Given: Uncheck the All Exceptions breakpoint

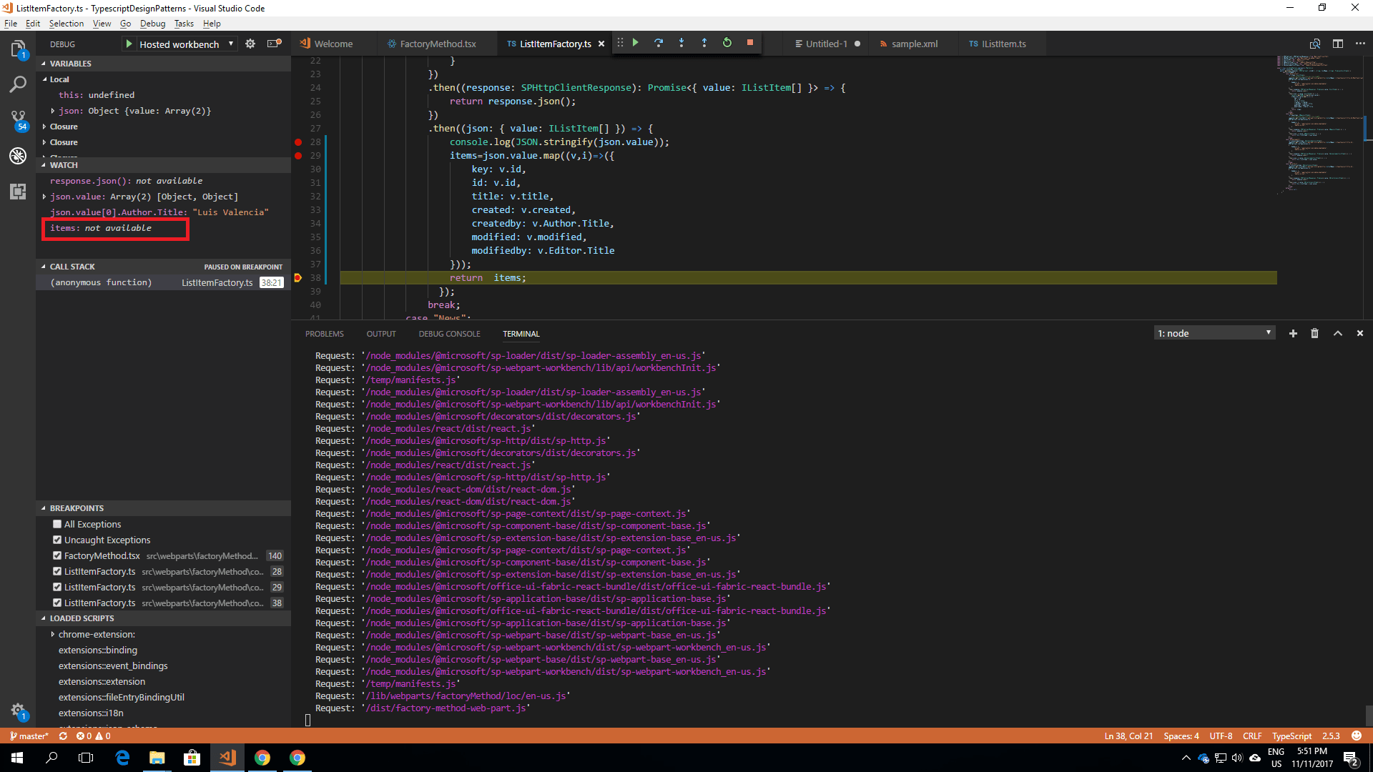Looking at the screenshot, I should coord(56,524).
